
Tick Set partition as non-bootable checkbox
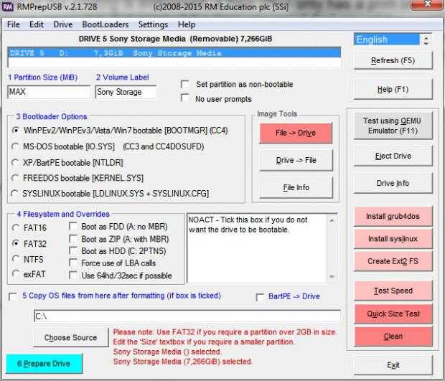coord(185,84)
